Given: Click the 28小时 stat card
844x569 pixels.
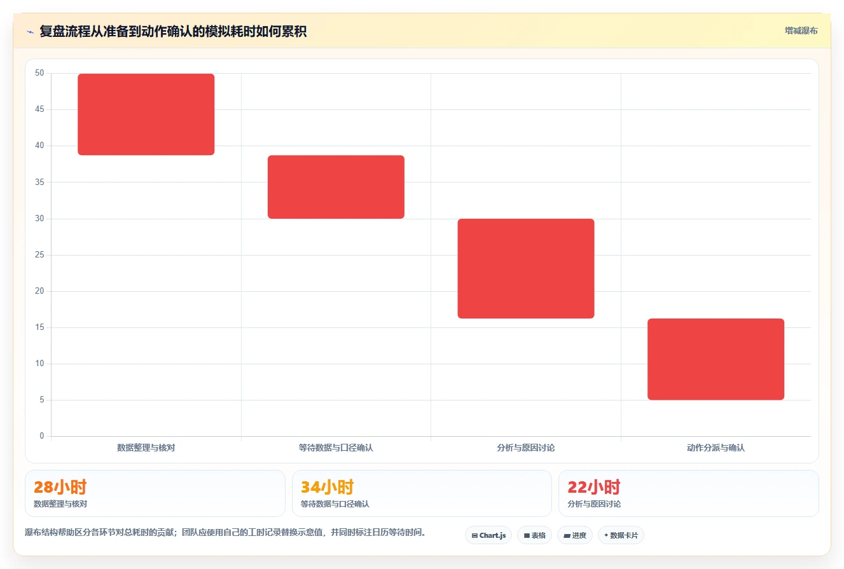Looking at the screenshot, I should (x=155, y=493).
